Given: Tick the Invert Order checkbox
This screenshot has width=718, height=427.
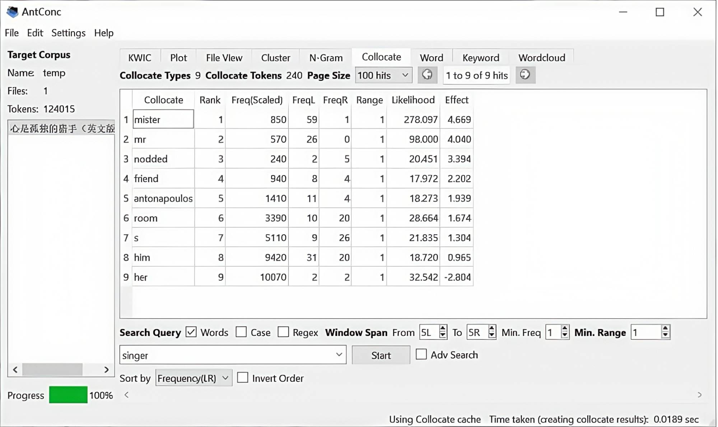Looking at the screenshot, I should (243, 378).
